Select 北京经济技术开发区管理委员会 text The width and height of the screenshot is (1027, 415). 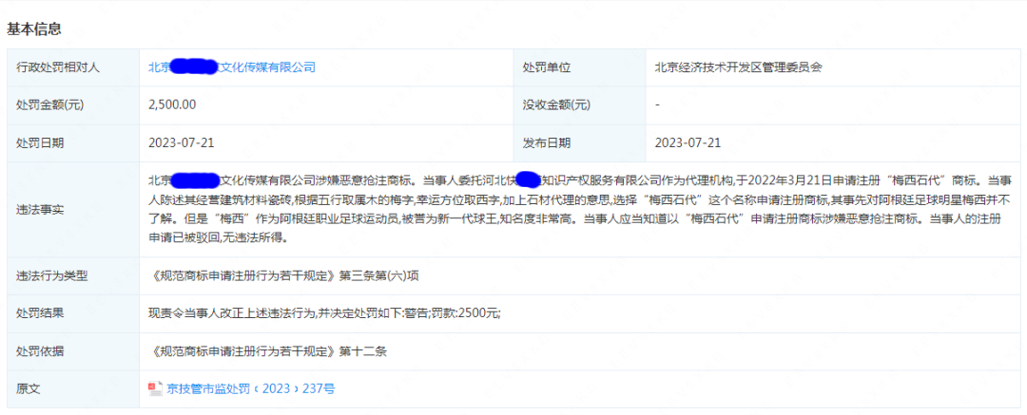[738, 66]
